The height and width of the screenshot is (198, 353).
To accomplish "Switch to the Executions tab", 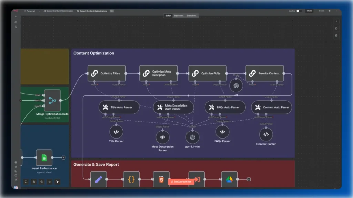I will [x=179, y=15].
